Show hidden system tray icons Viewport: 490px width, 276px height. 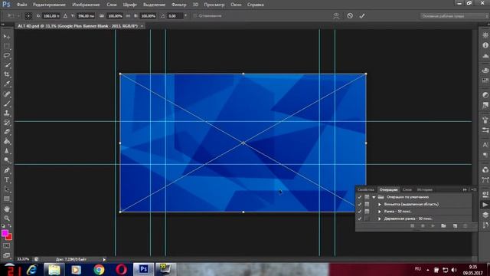click(427, 270)
